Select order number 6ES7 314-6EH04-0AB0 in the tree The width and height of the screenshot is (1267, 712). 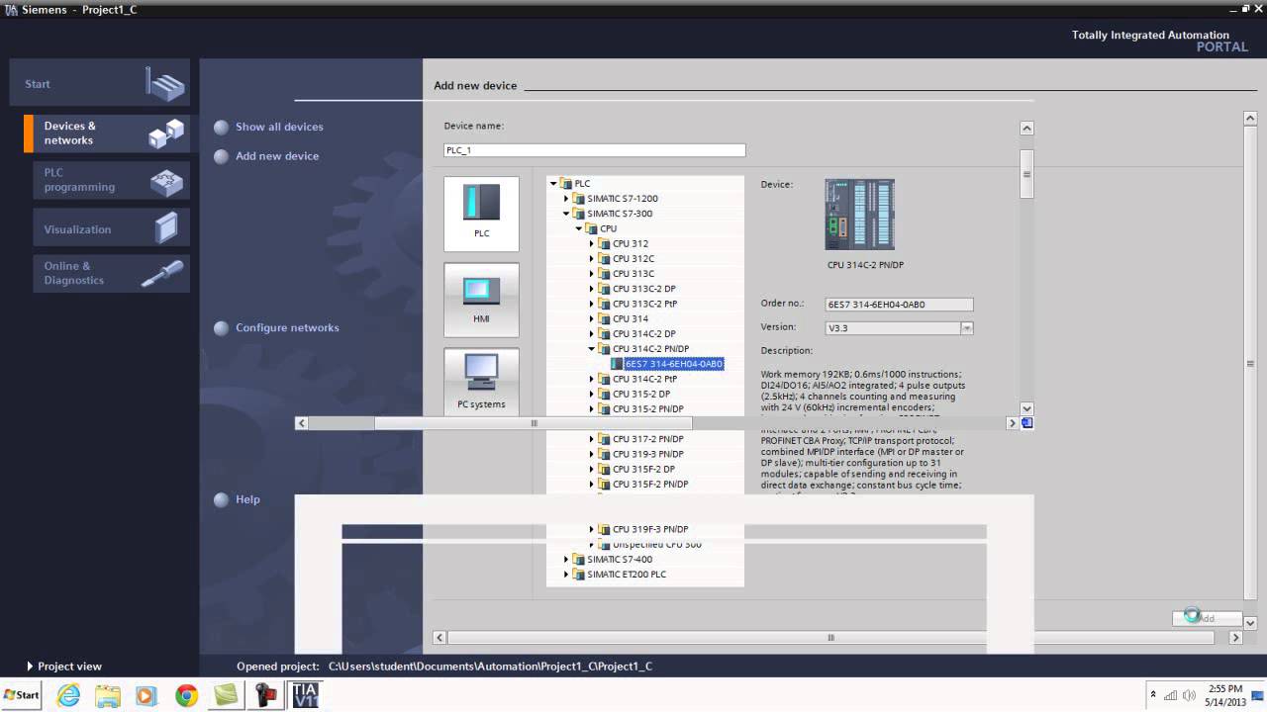pos(673,364)
